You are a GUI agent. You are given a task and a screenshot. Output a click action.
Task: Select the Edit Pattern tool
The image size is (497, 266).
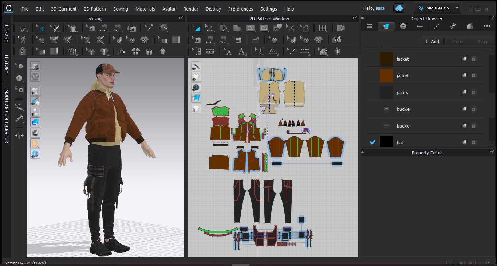(x=209, y=28)
